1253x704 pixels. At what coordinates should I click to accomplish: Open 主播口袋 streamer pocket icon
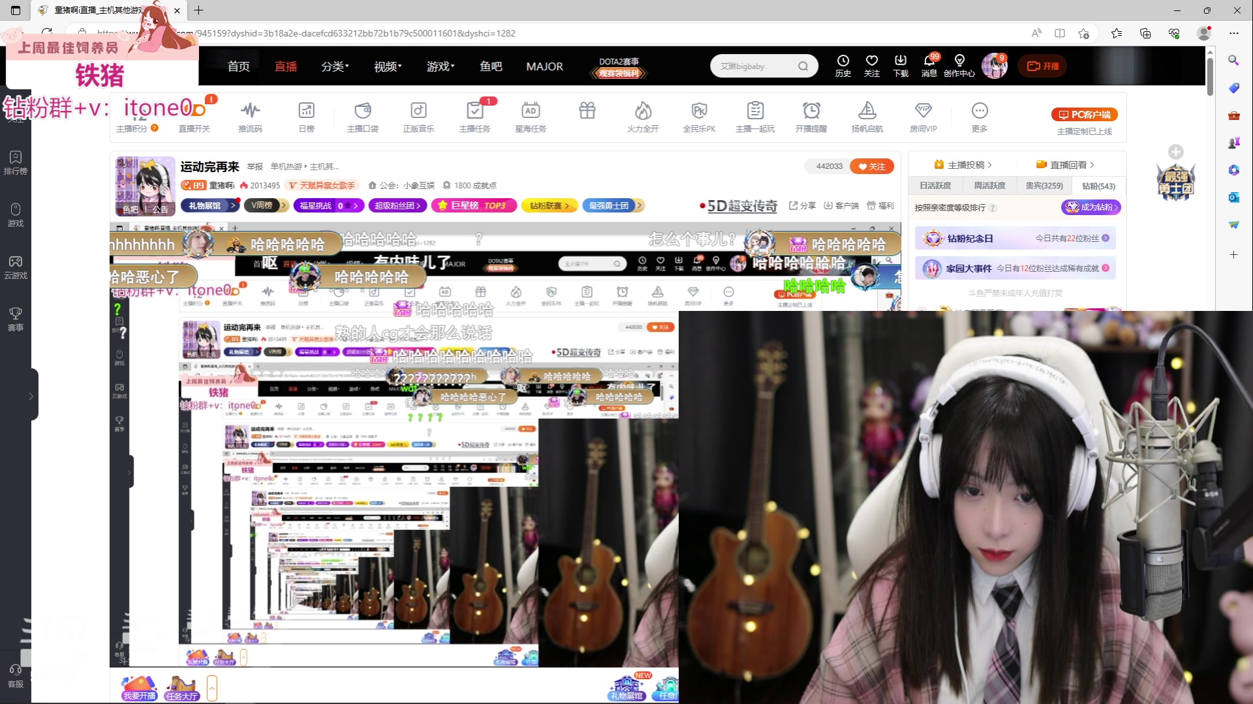[363, 111]
